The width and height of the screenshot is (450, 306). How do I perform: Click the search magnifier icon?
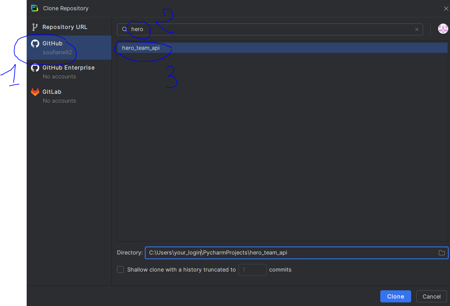tap(125, 29)
